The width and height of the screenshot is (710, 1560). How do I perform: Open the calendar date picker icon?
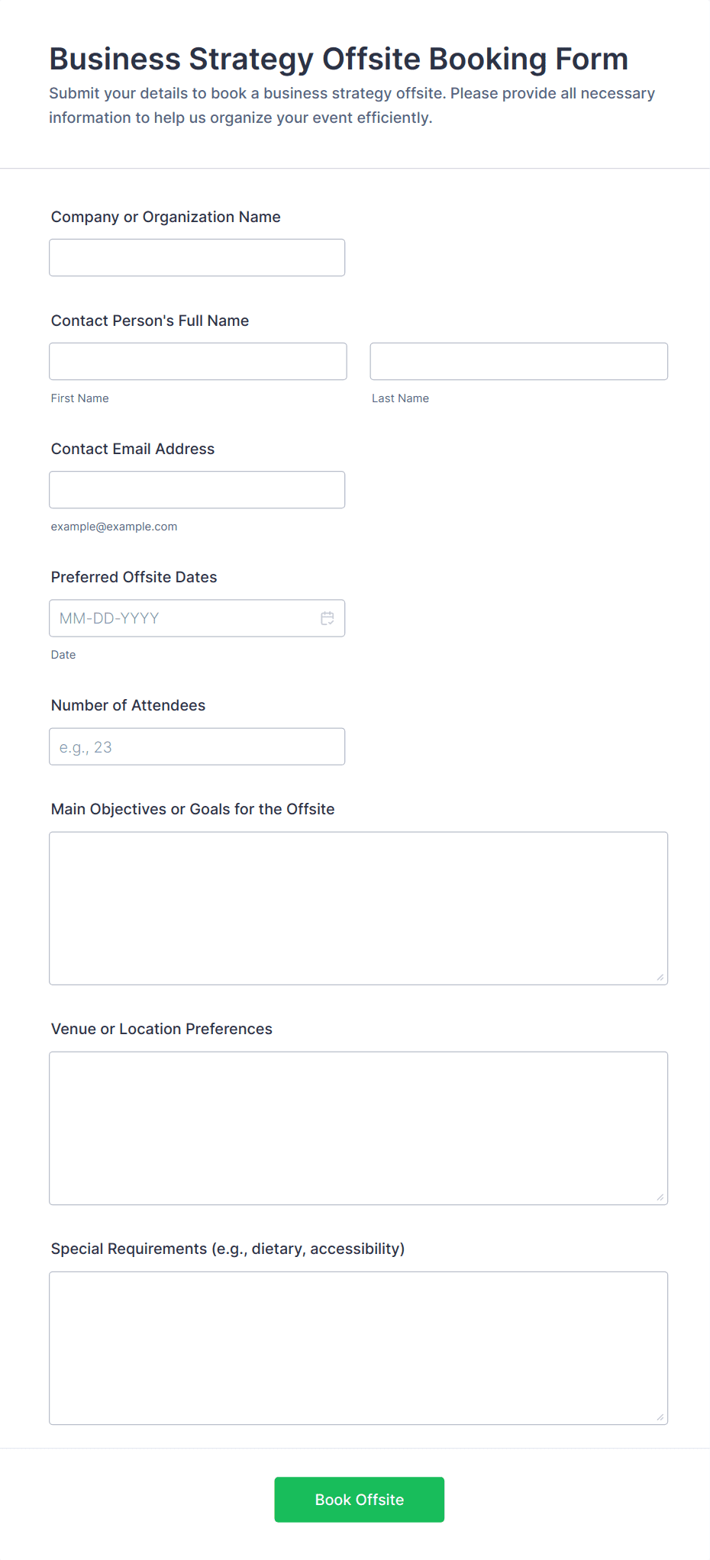(x=328, y=618)
